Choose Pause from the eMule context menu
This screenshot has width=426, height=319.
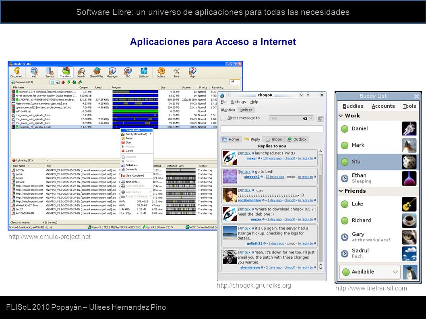click(136, 138)
